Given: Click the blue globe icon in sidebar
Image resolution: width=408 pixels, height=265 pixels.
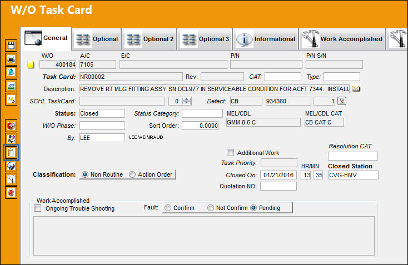Looking at the screenshot, I should pyautogui.click(x=11, y=166).
